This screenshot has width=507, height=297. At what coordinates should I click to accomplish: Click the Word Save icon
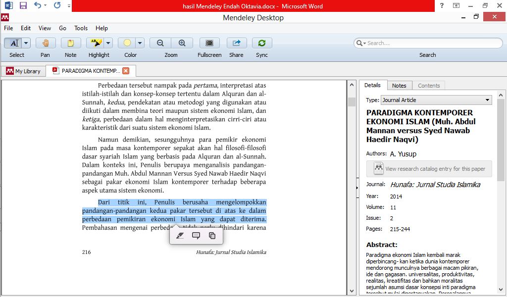pyautogui.click(x=23, y=5)
